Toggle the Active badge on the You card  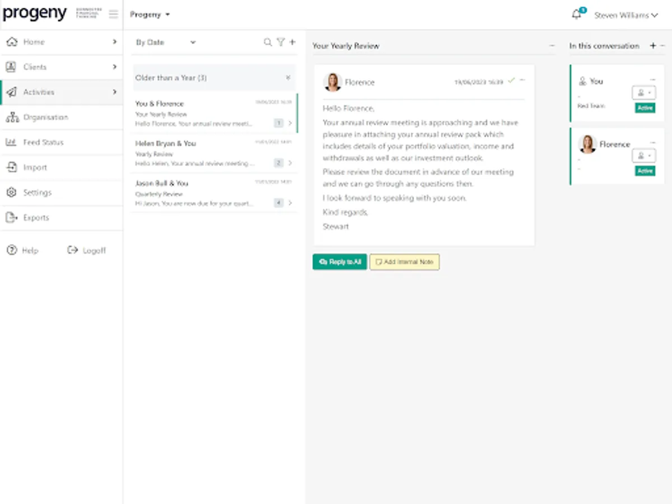click(645, 108)
